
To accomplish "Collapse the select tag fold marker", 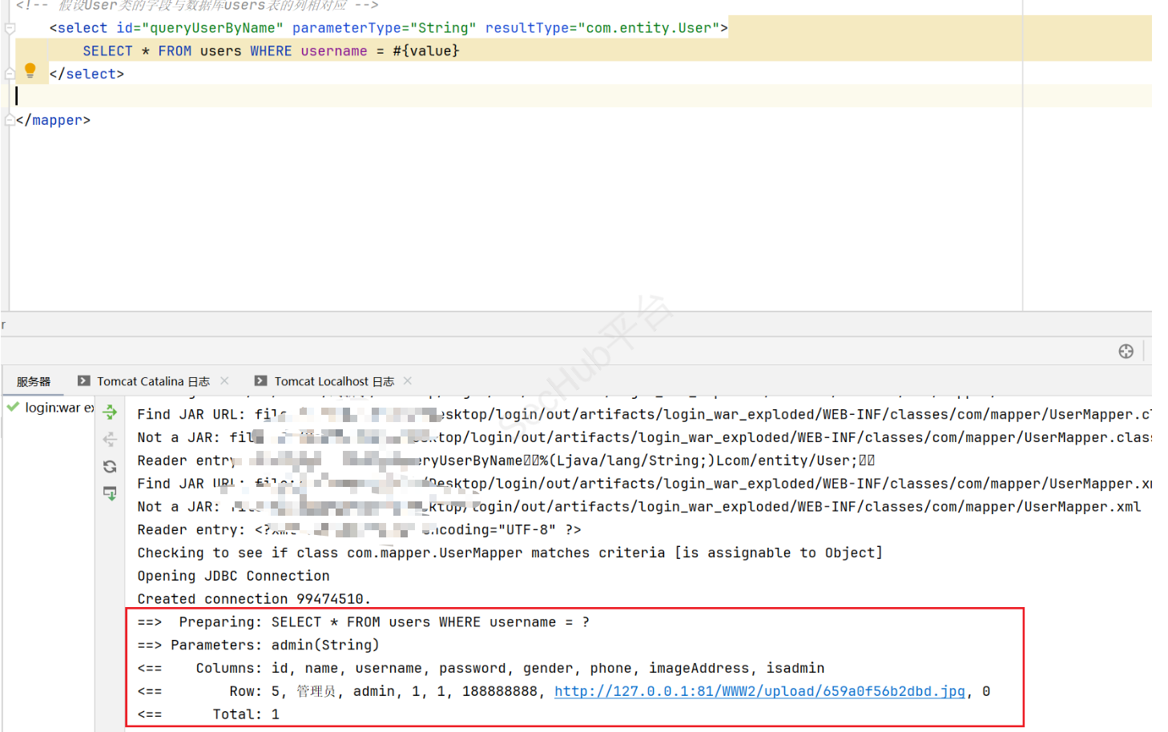I will 10,29.
